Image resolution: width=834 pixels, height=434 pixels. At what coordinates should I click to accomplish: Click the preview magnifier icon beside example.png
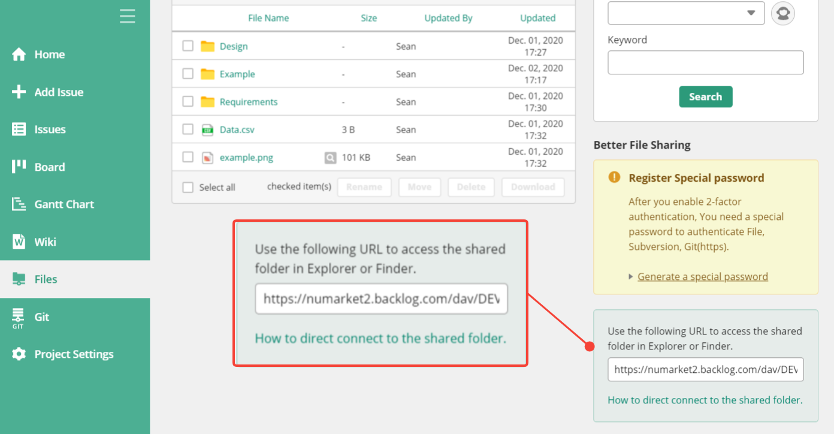[x=330, y=158]
